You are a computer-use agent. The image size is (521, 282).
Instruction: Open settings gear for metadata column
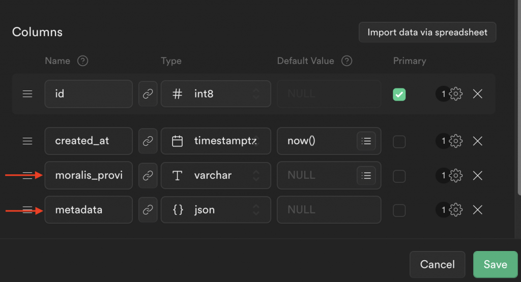[x=455, y=210]
